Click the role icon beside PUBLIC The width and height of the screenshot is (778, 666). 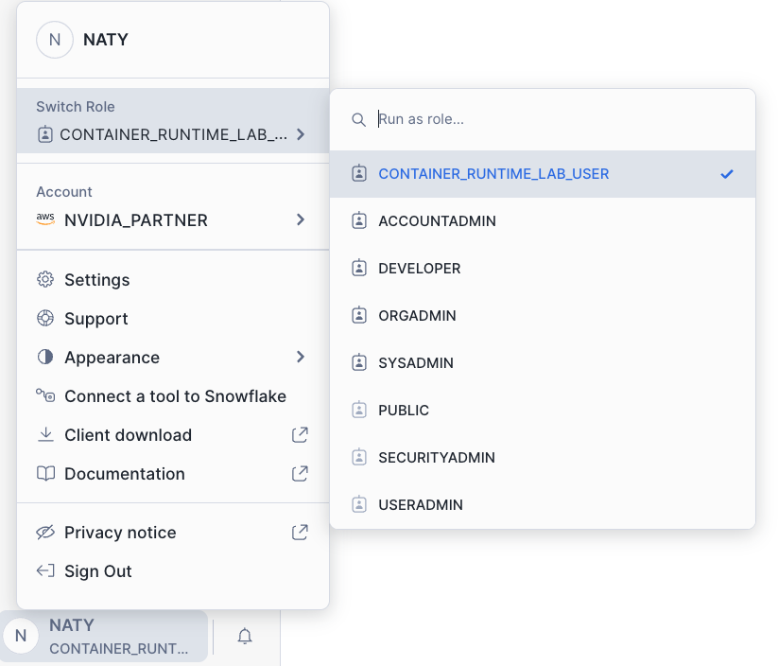pos(359,411)
